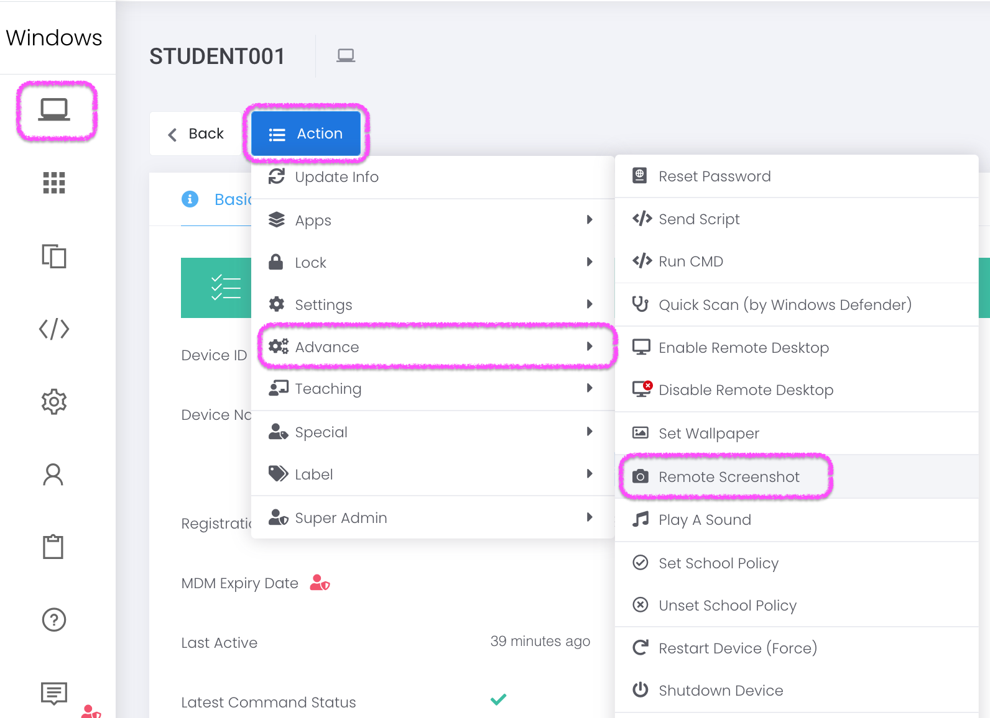Choose Update Info from Action menu

click(433, 177)
